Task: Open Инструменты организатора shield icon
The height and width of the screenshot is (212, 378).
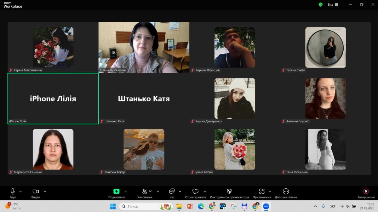Action: tap(229, 192)
